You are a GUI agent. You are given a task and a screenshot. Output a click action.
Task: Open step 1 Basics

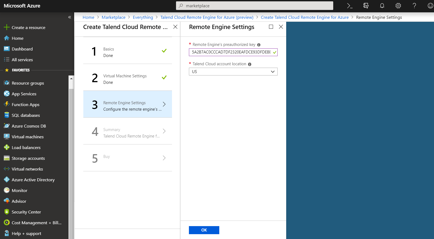(x=128, y=50)
